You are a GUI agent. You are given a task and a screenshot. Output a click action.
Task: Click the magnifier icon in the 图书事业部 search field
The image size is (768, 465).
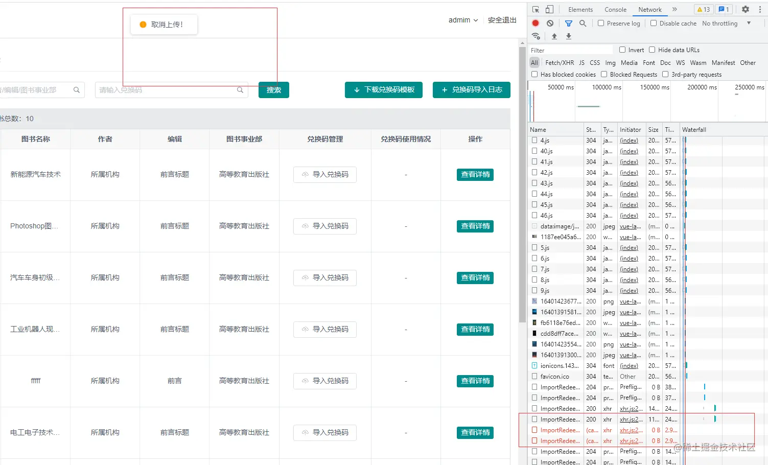coord(77,90)
